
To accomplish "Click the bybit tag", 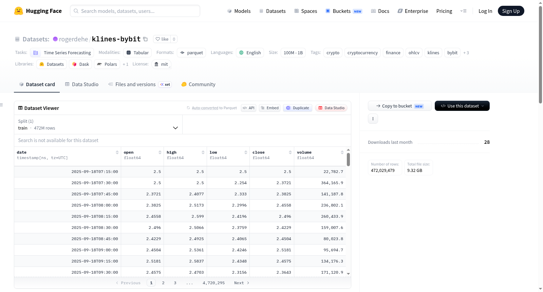I will point(452,53).
